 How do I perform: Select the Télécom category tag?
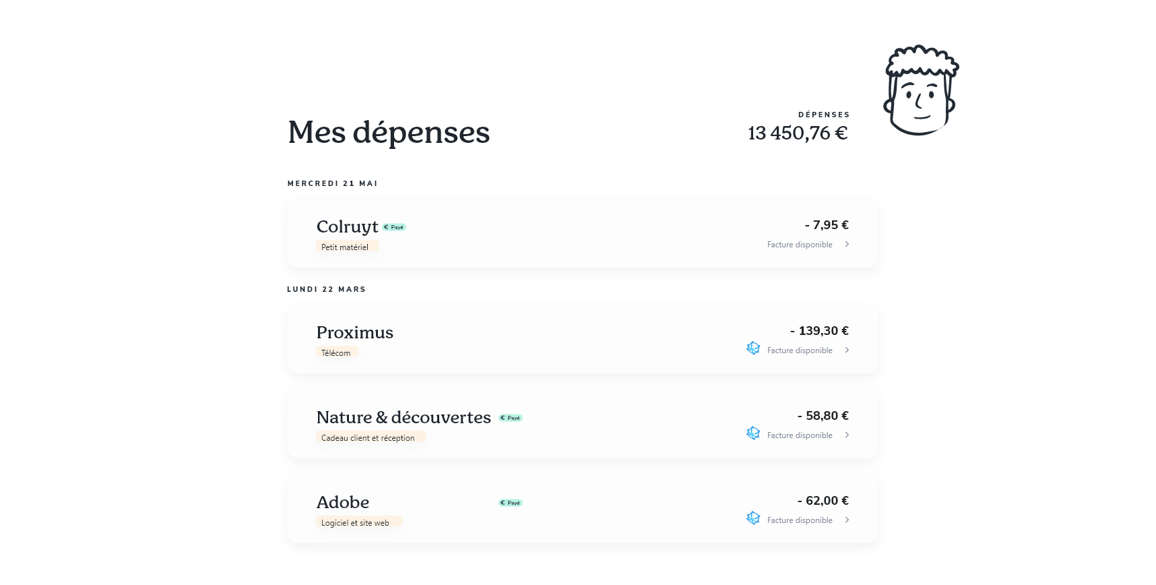click(x=336, y=352)
